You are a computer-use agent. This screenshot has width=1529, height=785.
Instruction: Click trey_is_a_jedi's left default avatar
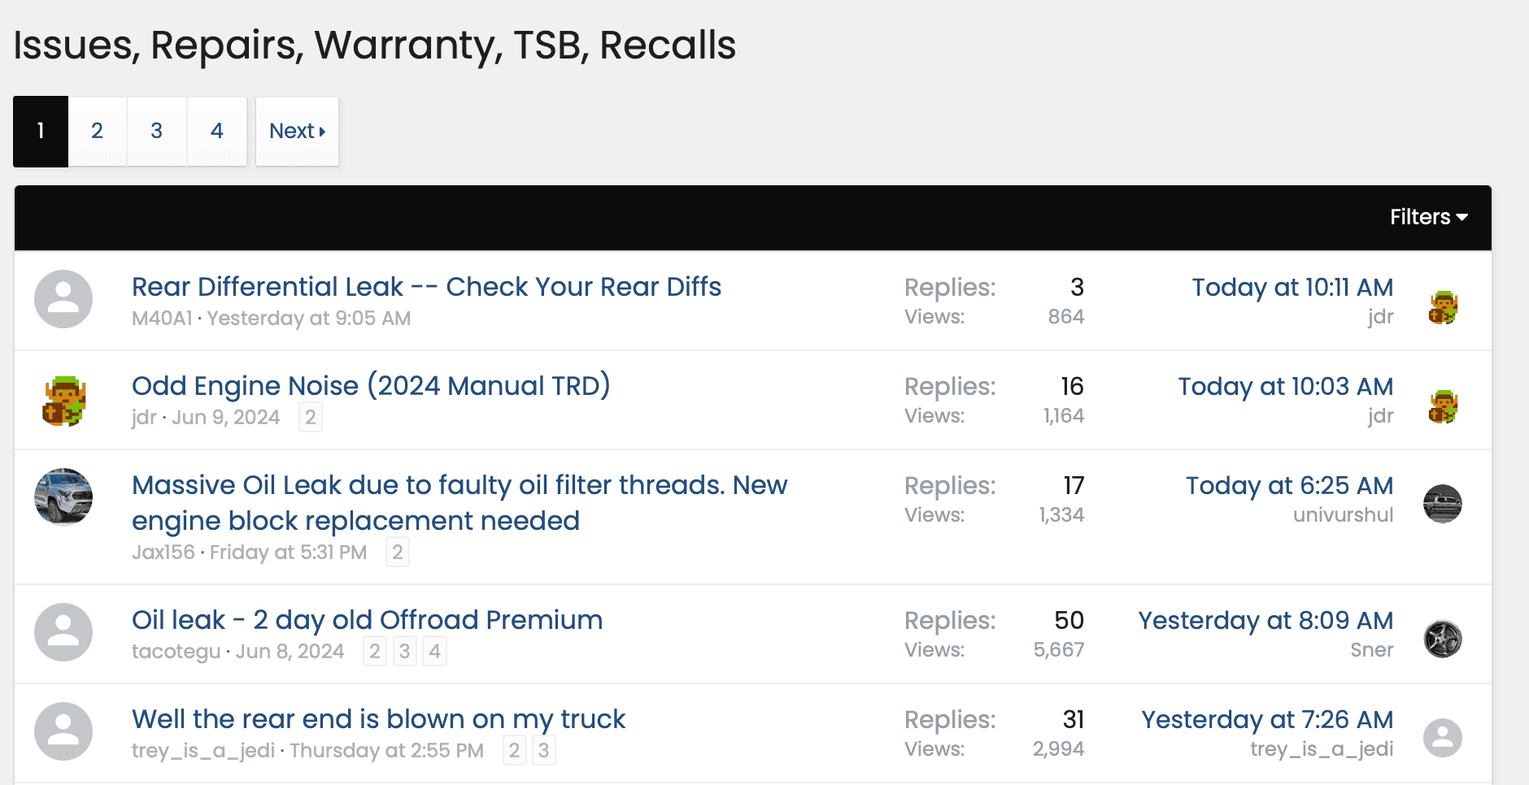(63, 731)
